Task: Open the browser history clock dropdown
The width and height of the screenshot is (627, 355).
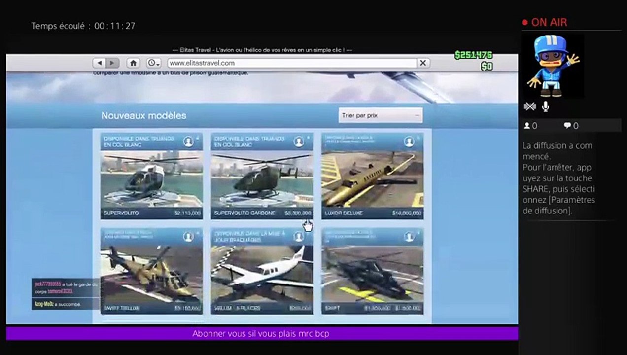Action: tap(154, 63)
